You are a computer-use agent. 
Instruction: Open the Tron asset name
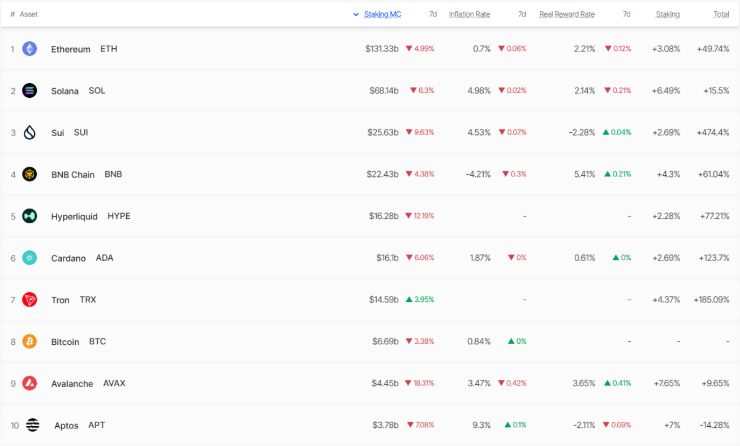point(61,300)
